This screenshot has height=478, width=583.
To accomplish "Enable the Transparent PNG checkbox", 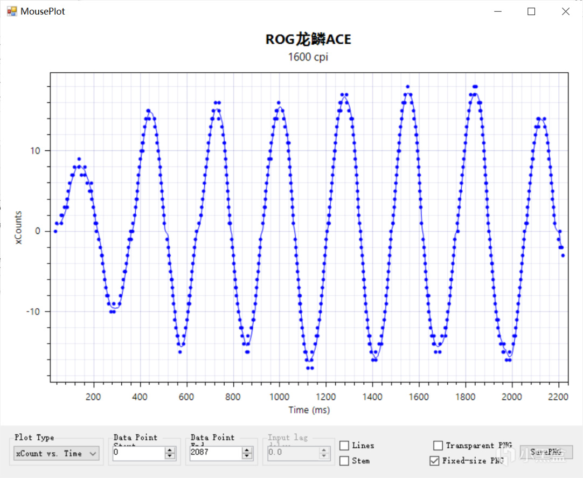I will (438, 445).
